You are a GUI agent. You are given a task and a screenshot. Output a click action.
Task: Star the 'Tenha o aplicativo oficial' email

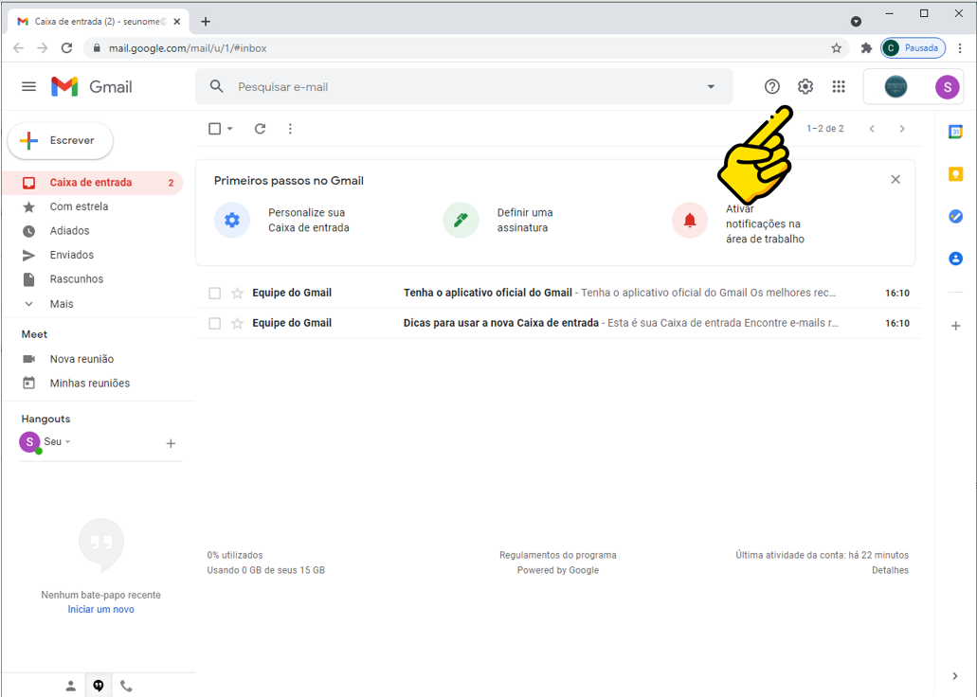coord(238,293)
